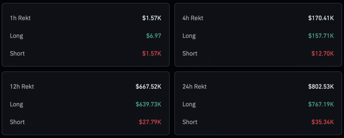Click the 24h Long value $767.19K
The height and width of the screenshot is (138, 344).
point(321,104)
